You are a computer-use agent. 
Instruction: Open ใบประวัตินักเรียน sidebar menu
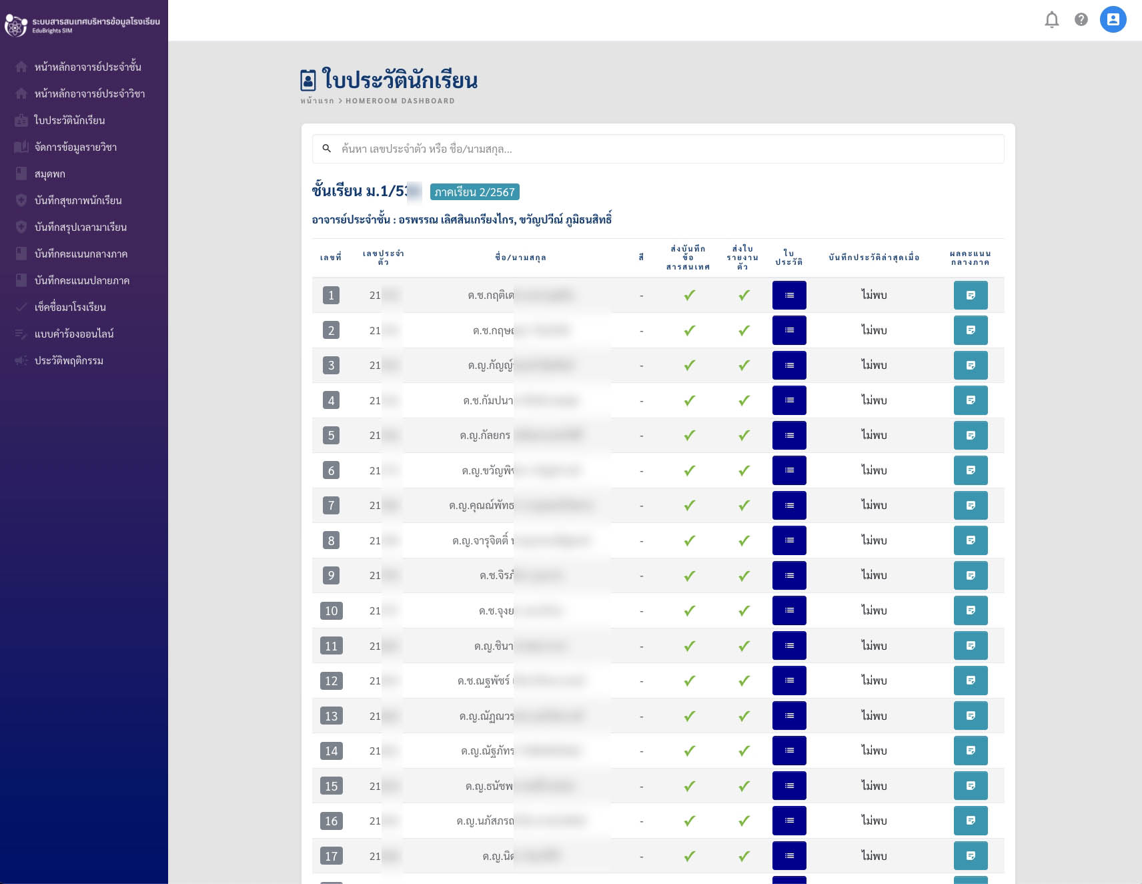69,120
